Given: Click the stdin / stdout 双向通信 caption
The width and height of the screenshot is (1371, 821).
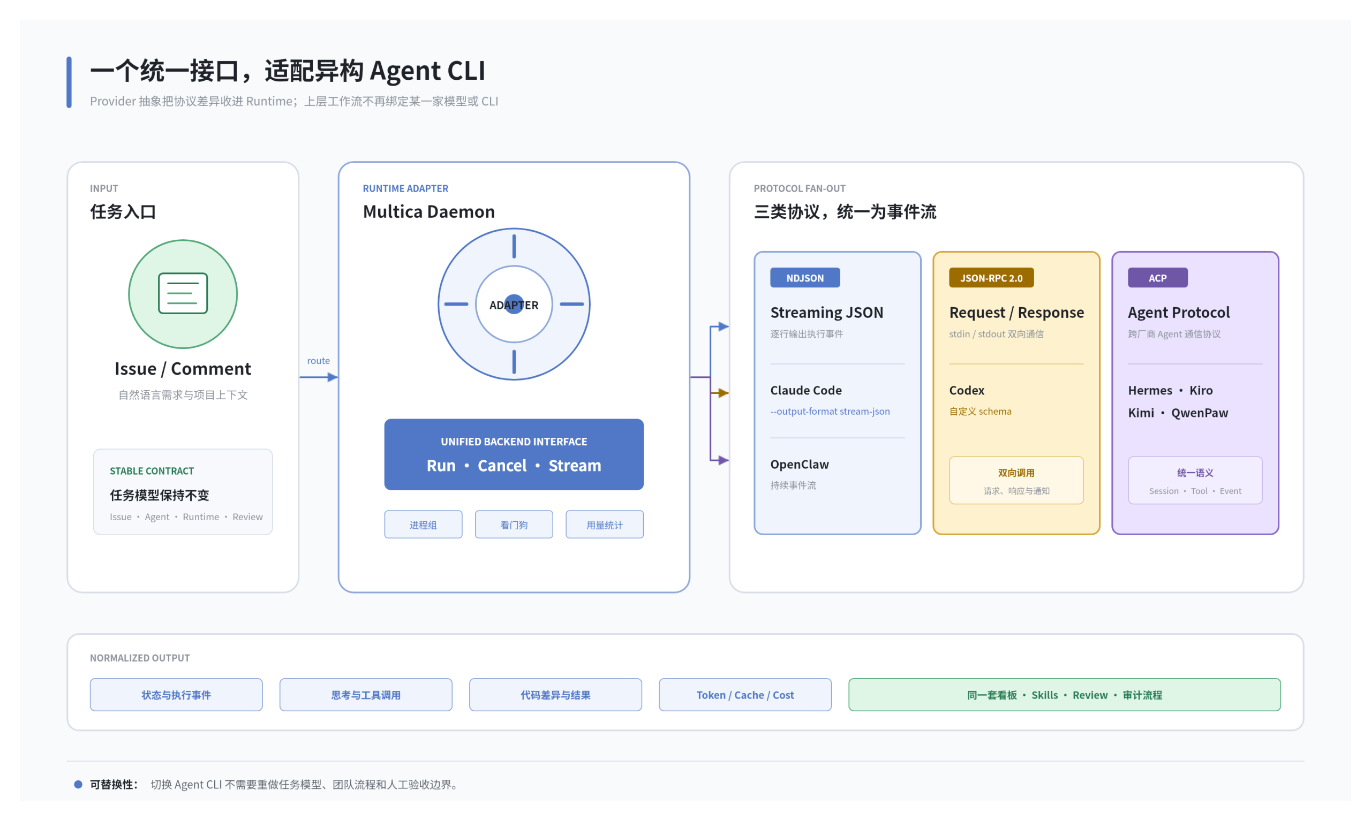Looking at the screenshot, I should tap(996, 333).
